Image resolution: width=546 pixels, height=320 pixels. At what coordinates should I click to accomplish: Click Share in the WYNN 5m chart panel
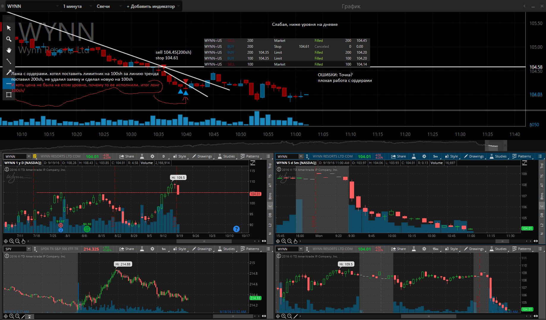(x=399, y=156)
